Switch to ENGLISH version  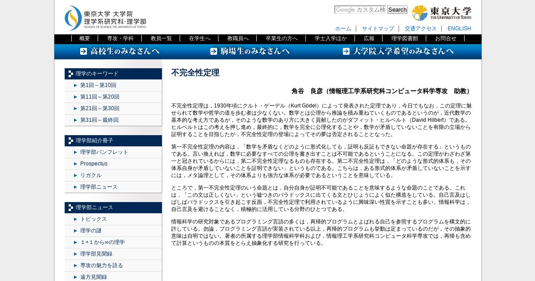point(459,29)
